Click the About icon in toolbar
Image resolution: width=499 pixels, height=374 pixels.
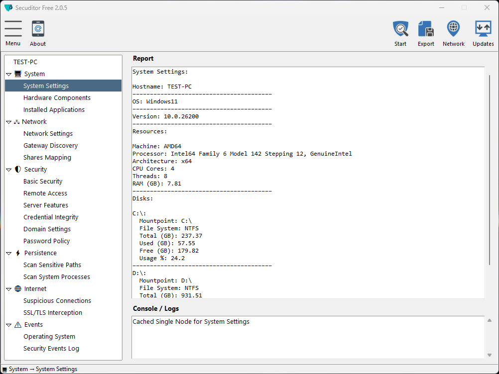(38, 29)
